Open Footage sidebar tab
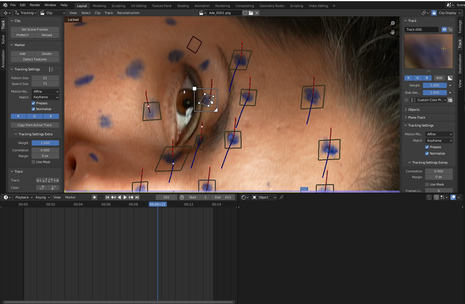This screenshot has width=465, height=304. [x=460, y=27]
